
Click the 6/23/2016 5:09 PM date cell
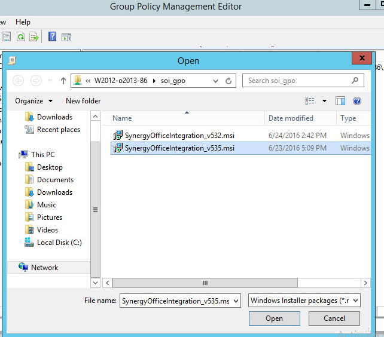click(297, 148)
